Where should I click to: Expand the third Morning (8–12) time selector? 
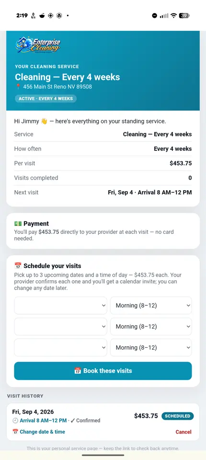click(x=151, y=348)
